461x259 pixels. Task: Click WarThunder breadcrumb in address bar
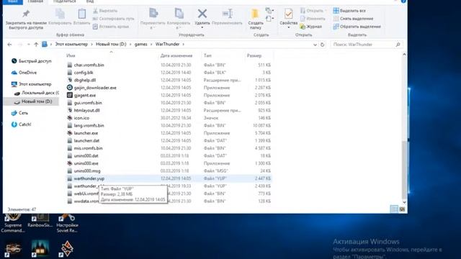click(x=167, y=45)
